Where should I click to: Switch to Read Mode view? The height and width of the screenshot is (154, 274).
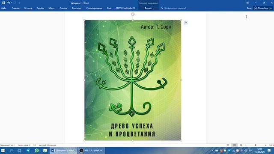(228, 145)
